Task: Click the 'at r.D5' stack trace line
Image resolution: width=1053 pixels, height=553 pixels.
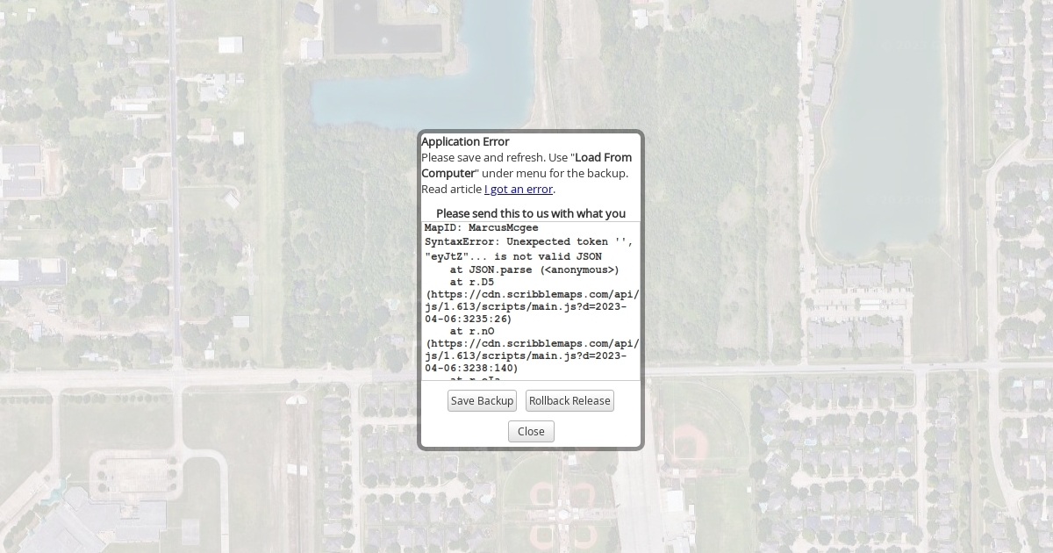Action: (474, 282)
